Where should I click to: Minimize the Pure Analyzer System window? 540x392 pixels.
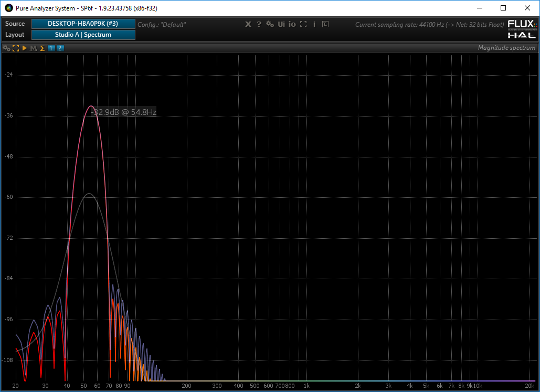click(x=480, y=8)
